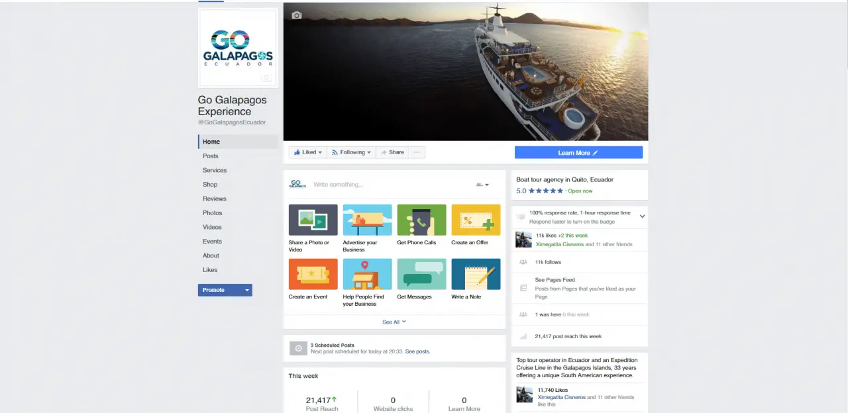Select the Get Messages icon
The height and width of the screenshot is (413, 848).
pyautogui.click(x=421, y=274)
